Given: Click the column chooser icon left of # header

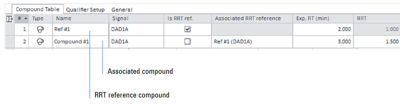Looking at the screenshot, I should (x=9, y=19).
